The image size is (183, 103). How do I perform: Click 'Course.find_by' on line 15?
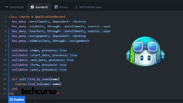click(x=28, y=84)
